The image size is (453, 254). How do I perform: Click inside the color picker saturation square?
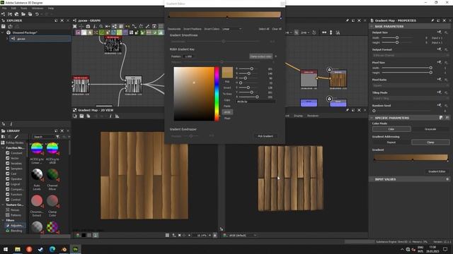pos(194,94)
